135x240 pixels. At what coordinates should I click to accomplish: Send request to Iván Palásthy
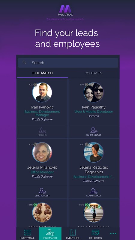coord(94,132)
